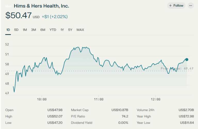Show the 1Y chart range
The height and width of the screenshot is (129, 198).
tap(62, 30)
